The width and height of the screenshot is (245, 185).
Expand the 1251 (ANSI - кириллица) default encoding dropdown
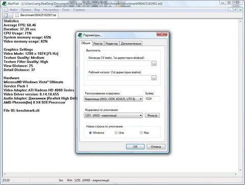pos(113,115)
